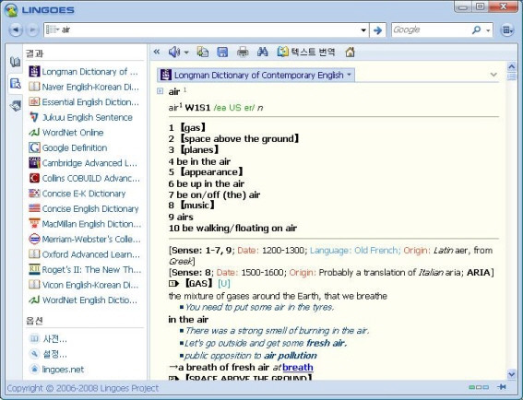Click the '2 【space above the ground】' sense line
Screen dimensions: 523x400
(233, 139)
